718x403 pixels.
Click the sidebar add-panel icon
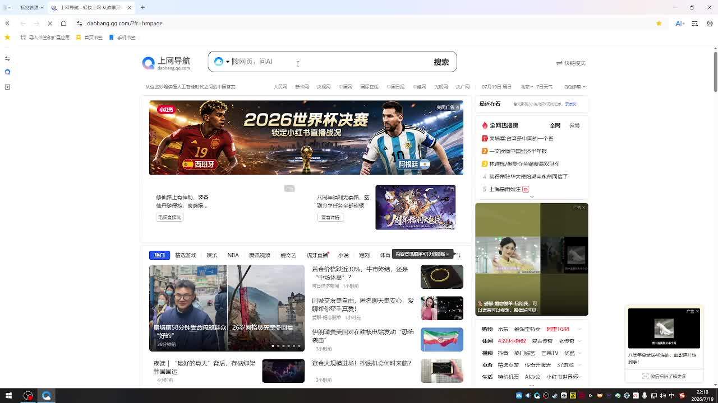click(x=7, y=87)
